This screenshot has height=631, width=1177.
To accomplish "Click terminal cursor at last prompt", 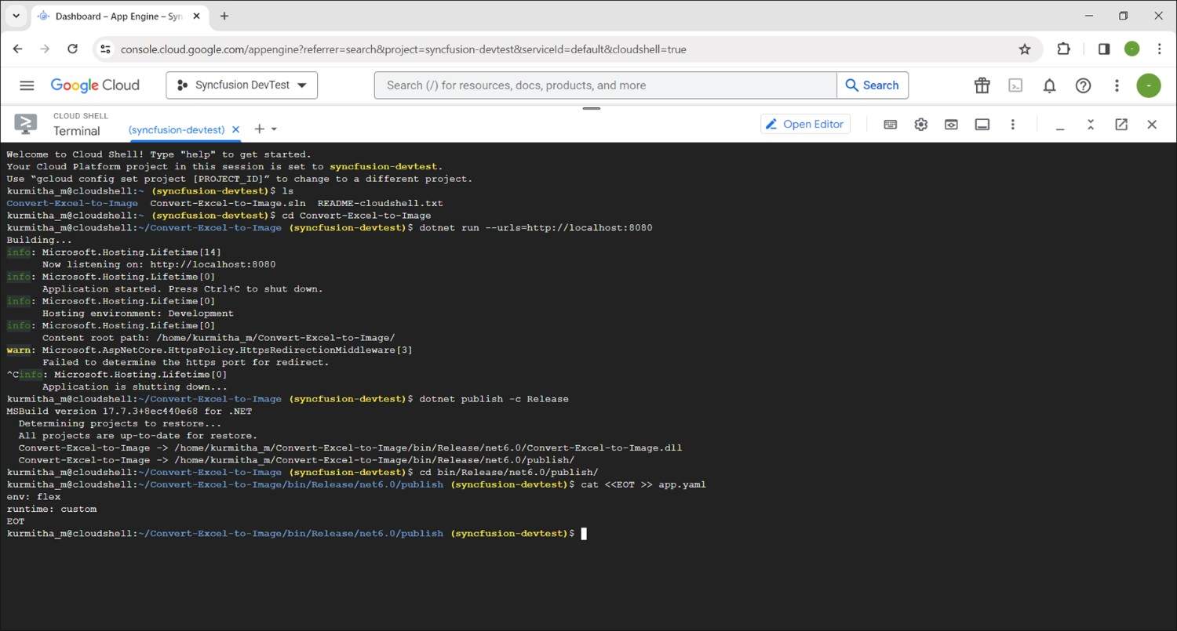I will pyautogui.click(x=584, y=534).
